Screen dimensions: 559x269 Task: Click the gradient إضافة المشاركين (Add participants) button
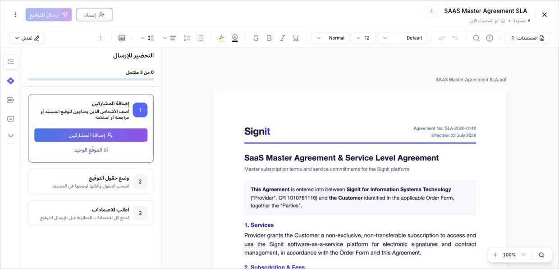click(91, 135)
